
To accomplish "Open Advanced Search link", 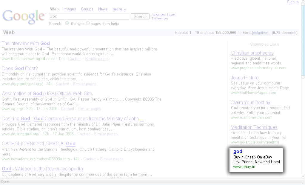I will (164, 15).
